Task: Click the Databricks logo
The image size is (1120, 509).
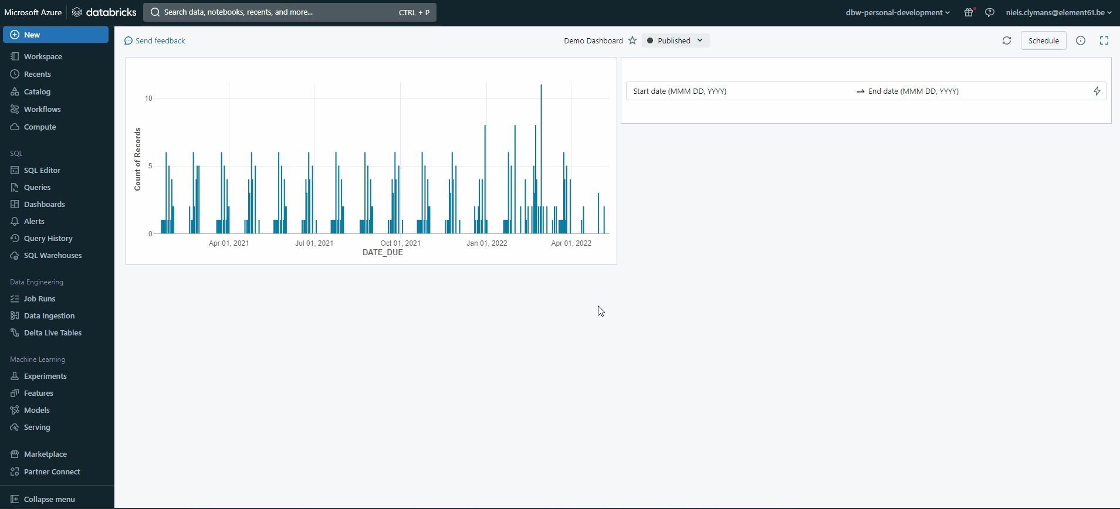Action: [x=104, y=12]
